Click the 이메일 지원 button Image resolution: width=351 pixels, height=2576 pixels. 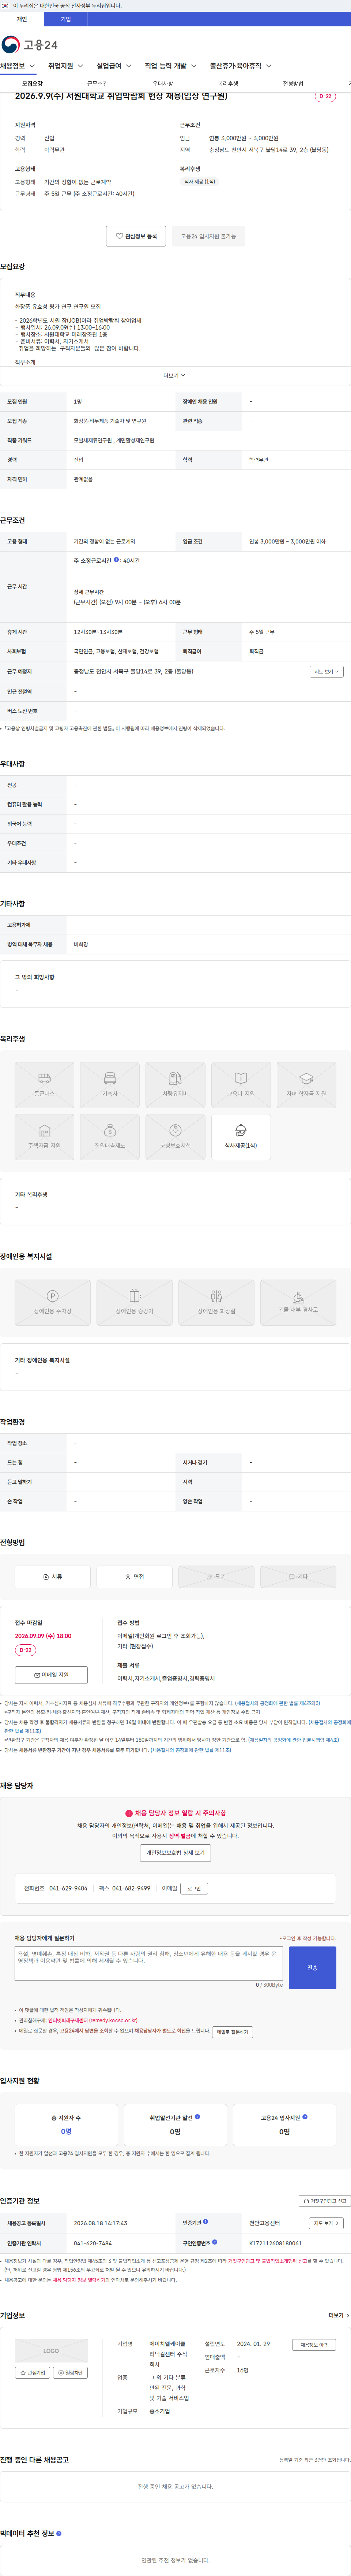[51, 1675]
